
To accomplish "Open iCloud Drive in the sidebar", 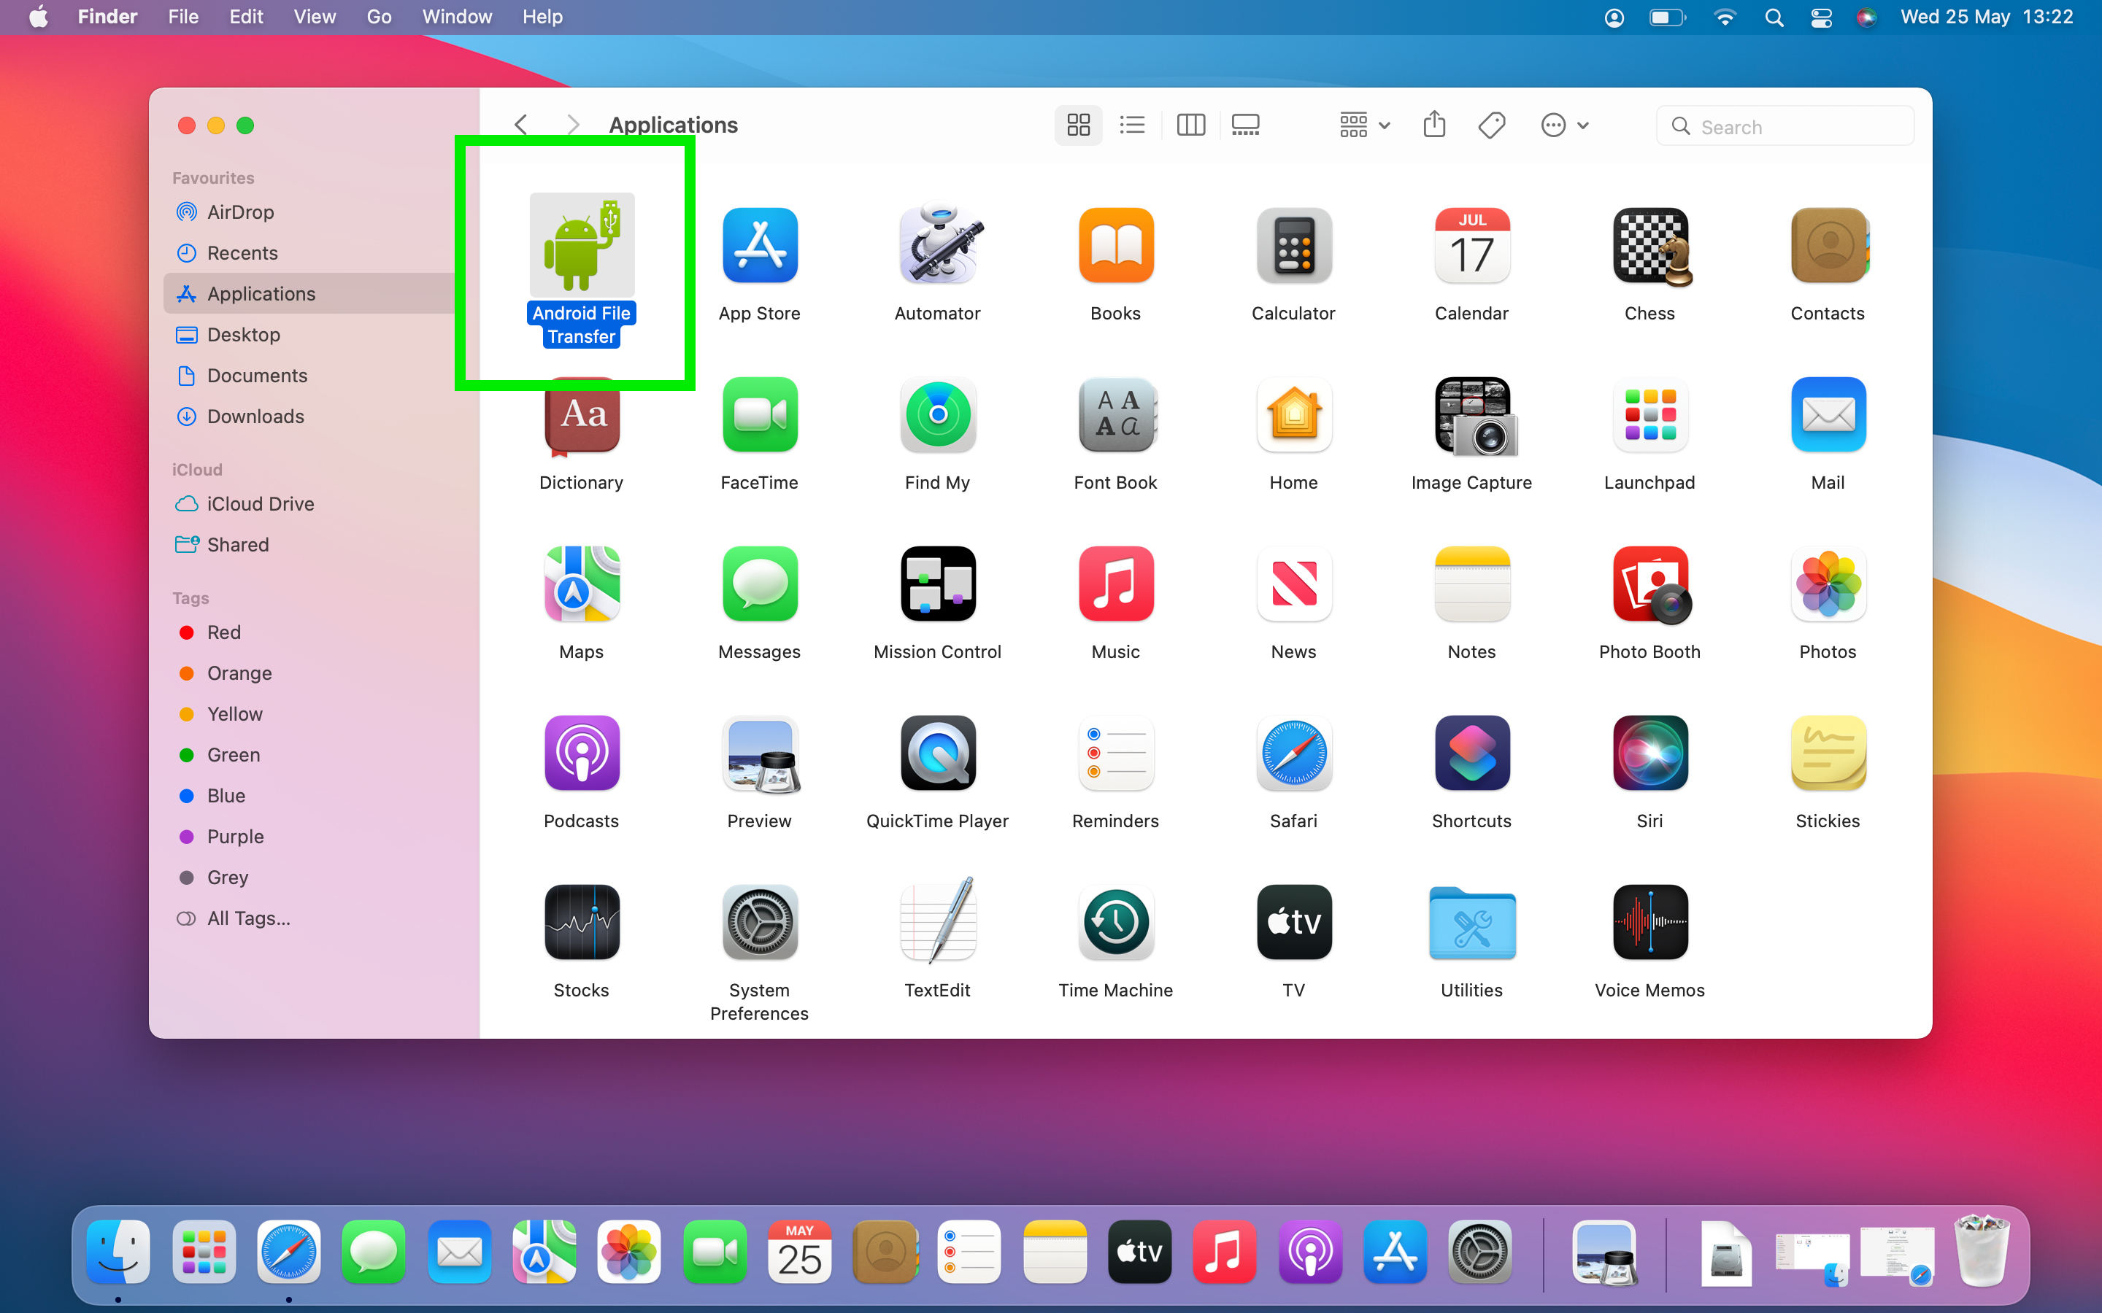I will click(x=310, y=503).
